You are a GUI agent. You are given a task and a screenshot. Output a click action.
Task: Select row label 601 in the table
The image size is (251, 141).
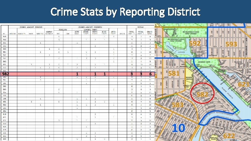4,102
